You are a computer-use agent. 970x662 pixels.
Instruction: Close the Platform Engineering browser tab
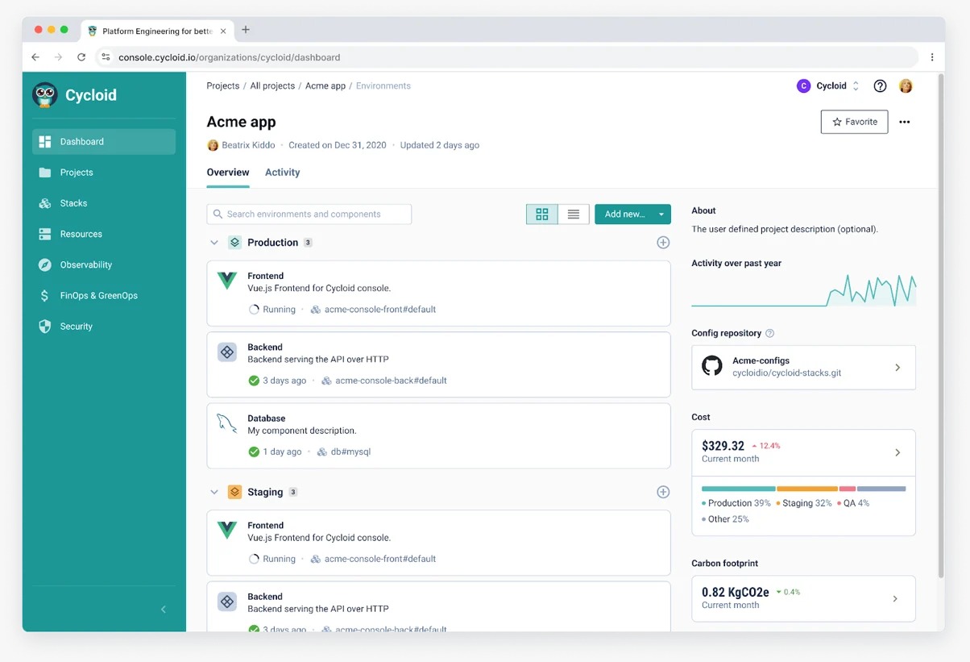tap(223, 31)
